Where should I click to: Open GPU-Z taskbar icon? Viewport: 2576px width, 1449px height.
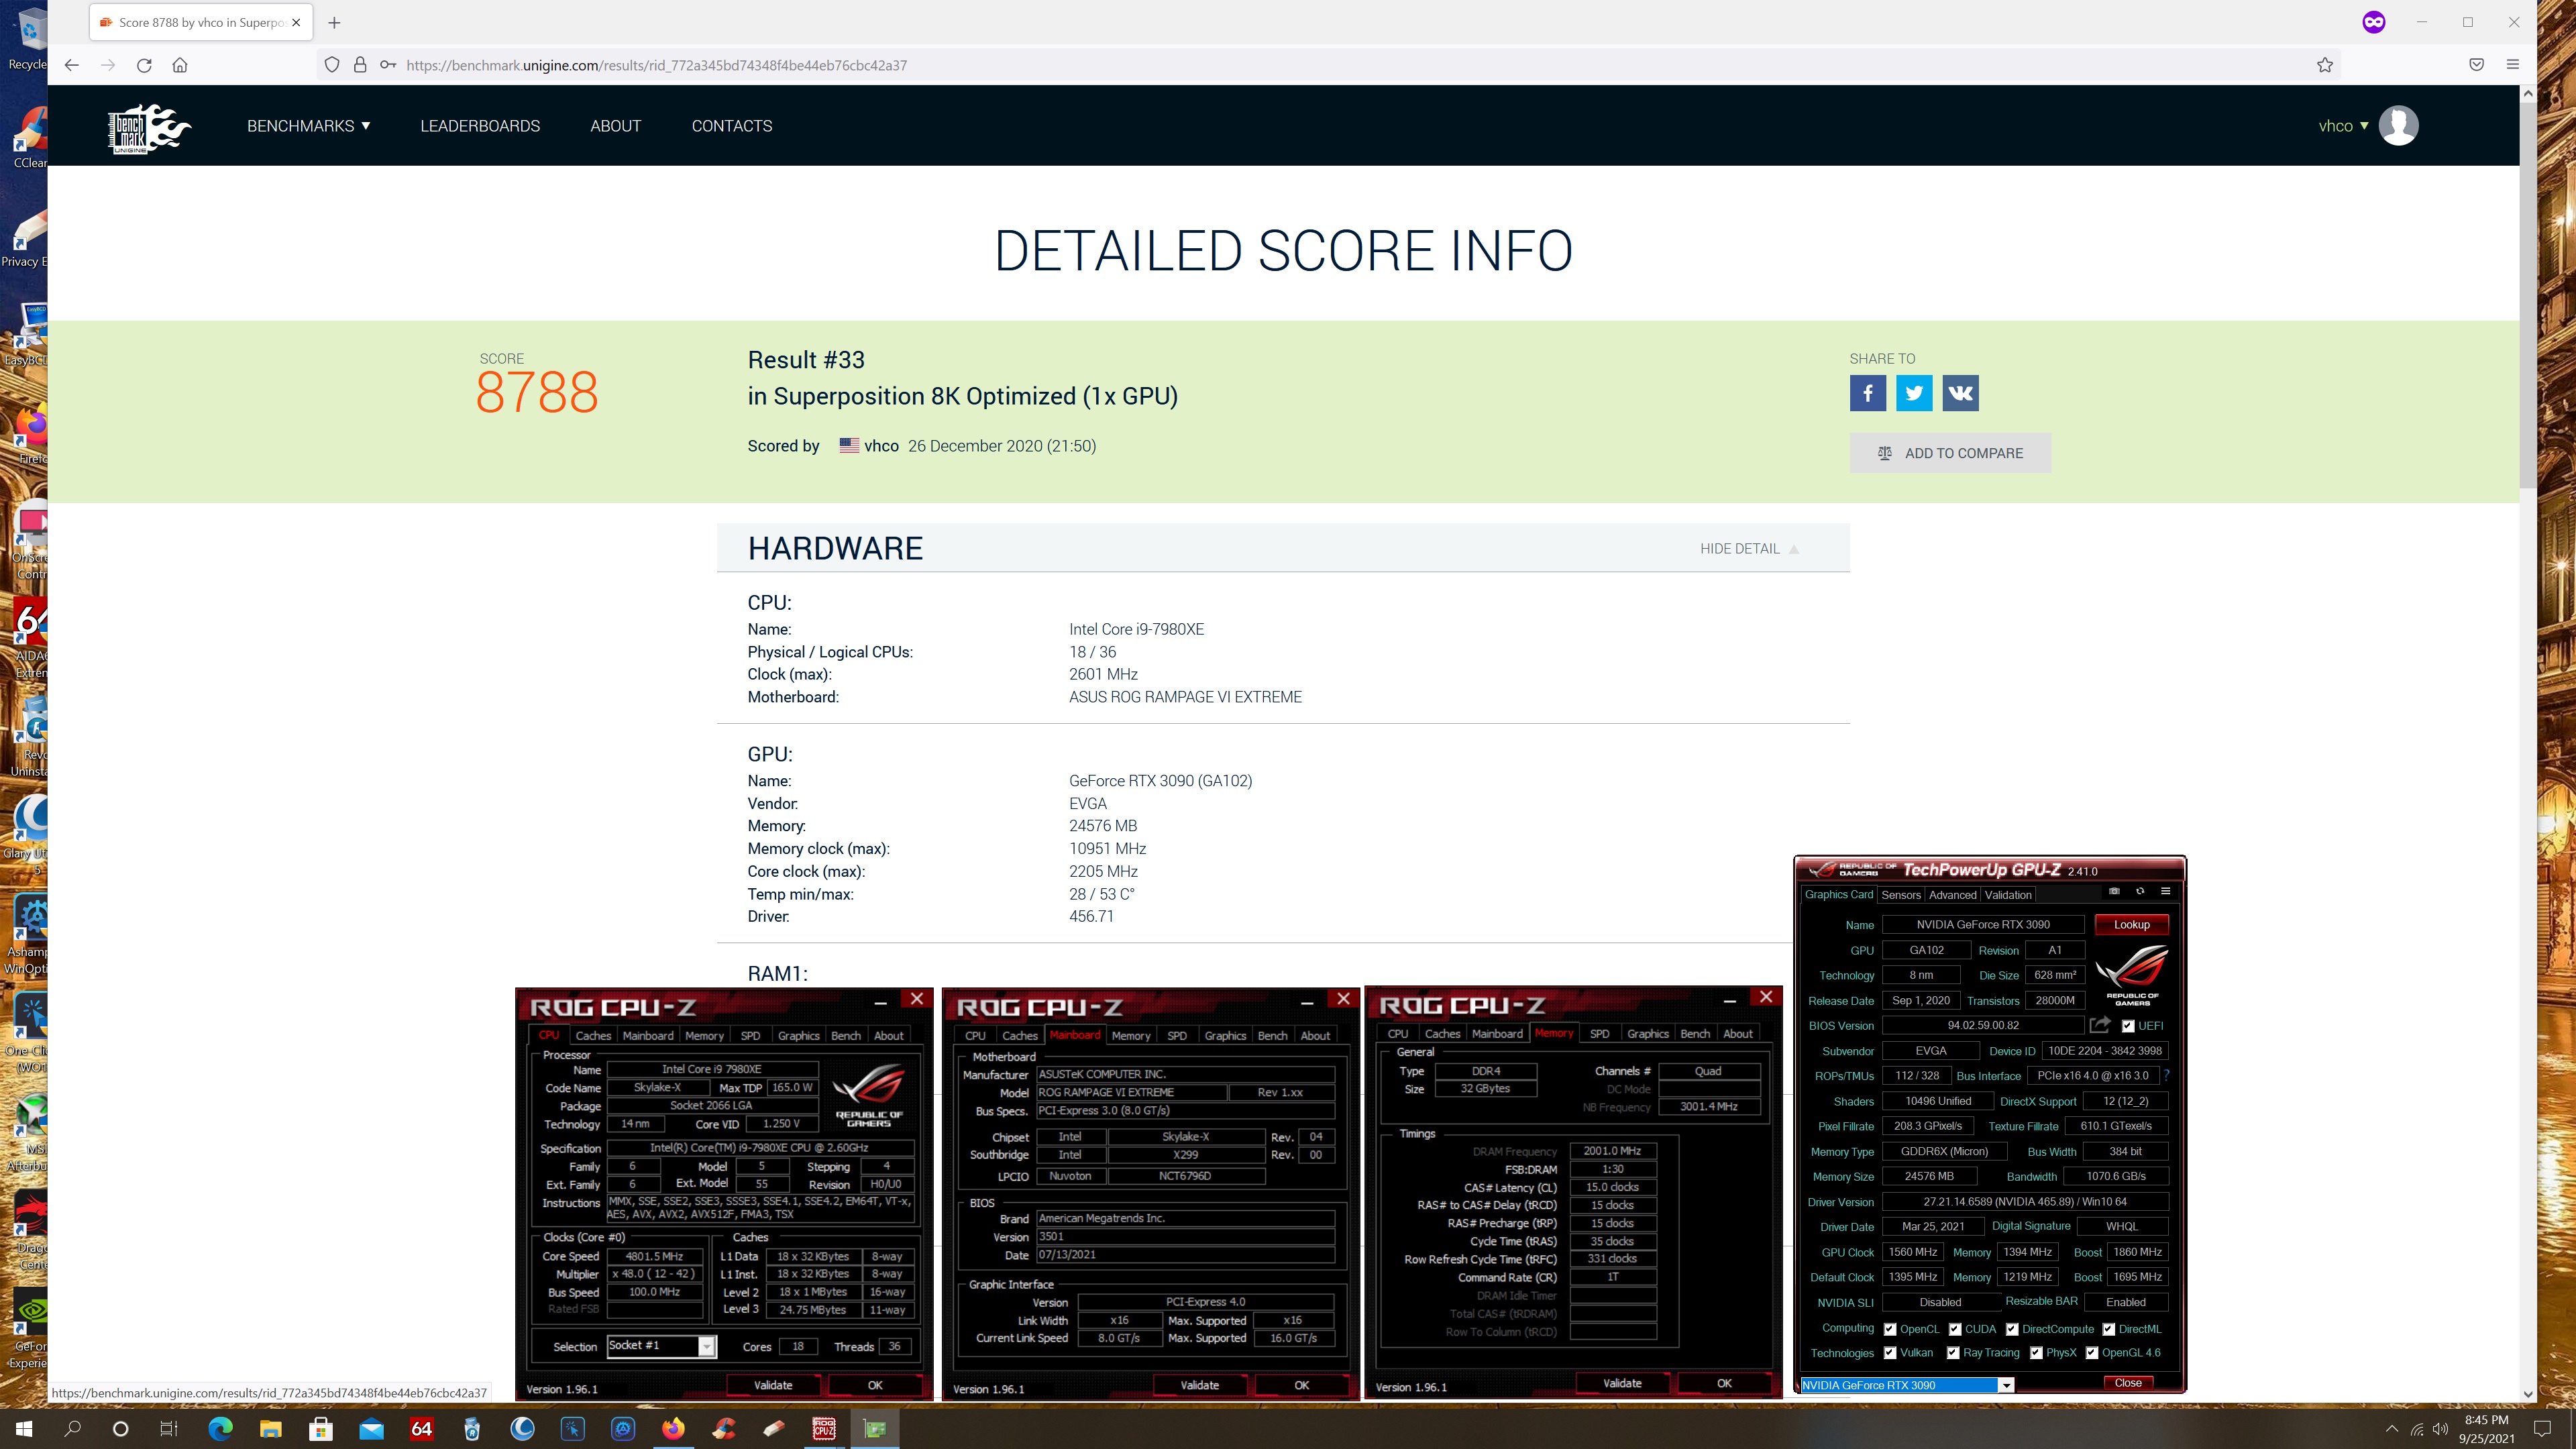(x=875, y=1428)
